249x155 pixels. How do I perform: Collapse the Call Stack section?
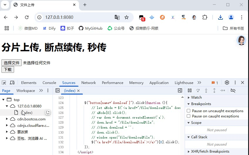[x=189, y=137]
